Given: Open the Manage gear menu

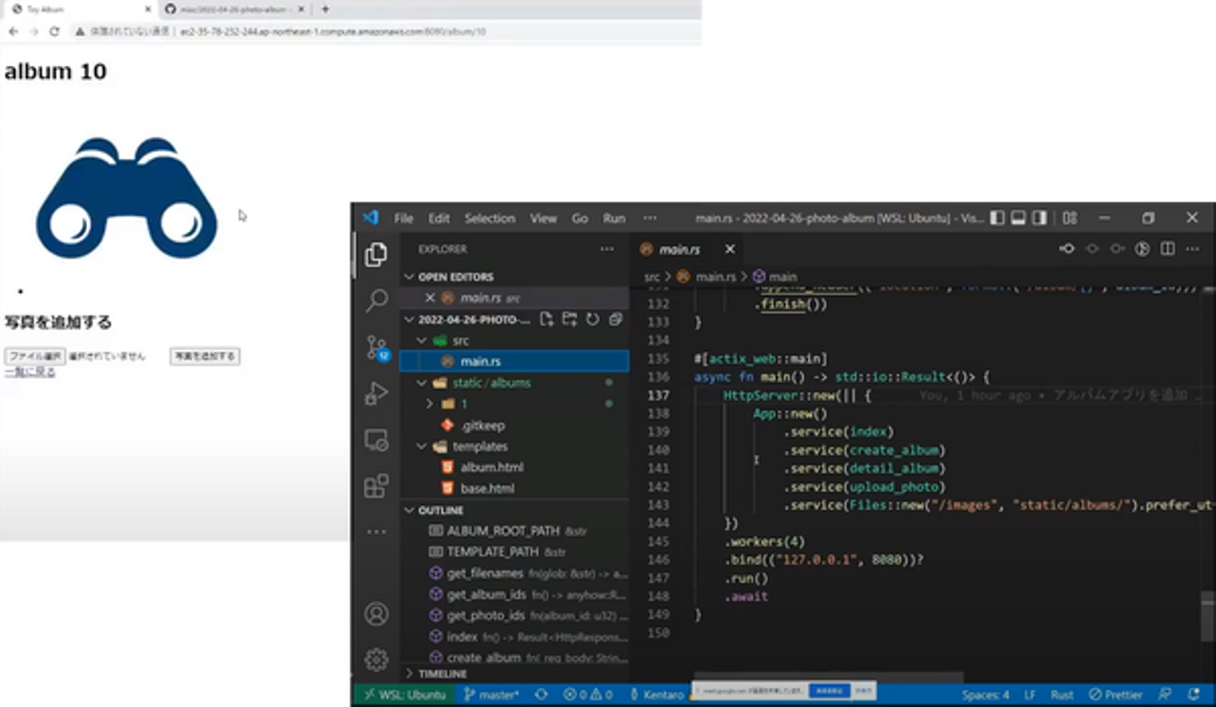Looking at the screenshot, I should click(376, 659).
